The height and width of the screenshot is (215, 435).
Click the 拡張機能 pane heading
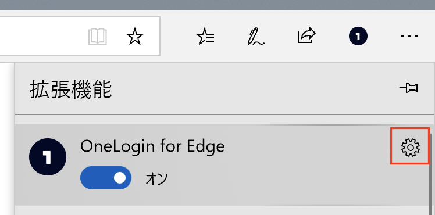(x=71, y=89)
